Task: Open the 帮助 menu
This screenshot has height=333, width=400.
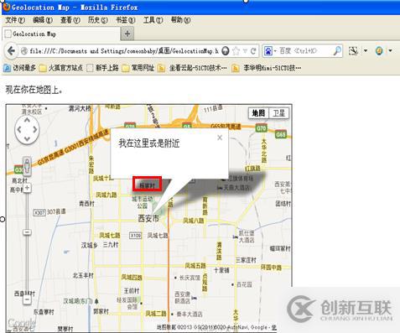Action: (x=181, y=20)
